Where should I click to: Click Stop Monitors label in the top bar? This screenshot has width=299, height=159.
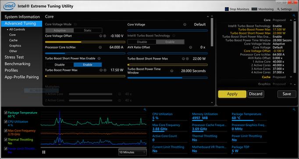point(239,9)
